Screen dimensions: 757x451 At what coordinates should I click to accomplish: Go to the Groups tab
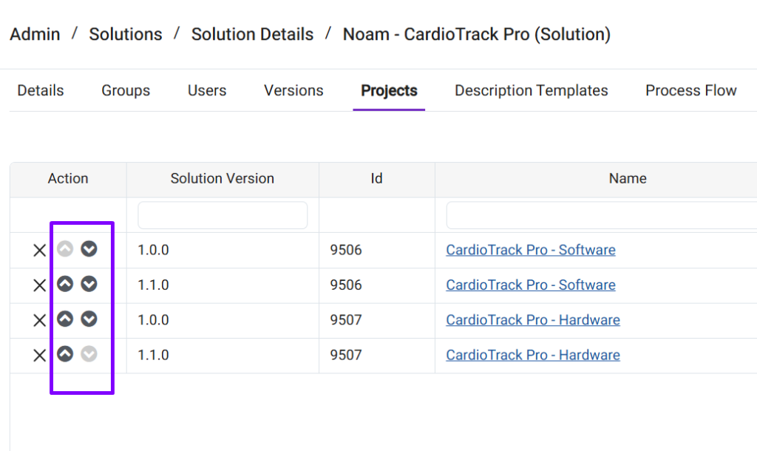tap(126, 91)
